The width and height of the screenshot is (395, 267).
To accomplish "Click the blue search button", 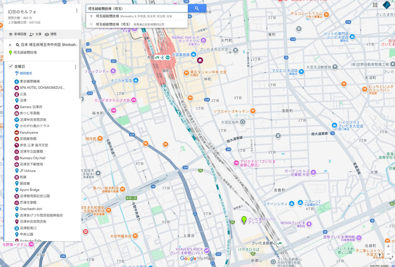I will (x=197, y=8).
